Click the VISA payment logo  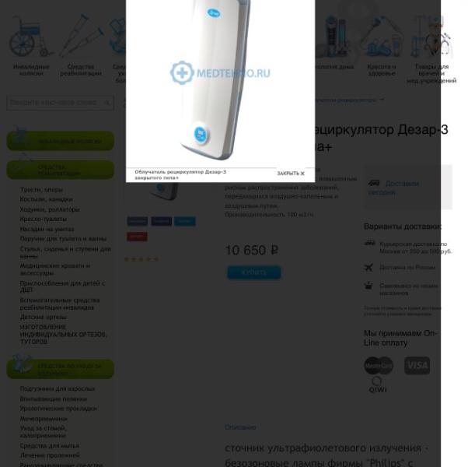point(417,365)
